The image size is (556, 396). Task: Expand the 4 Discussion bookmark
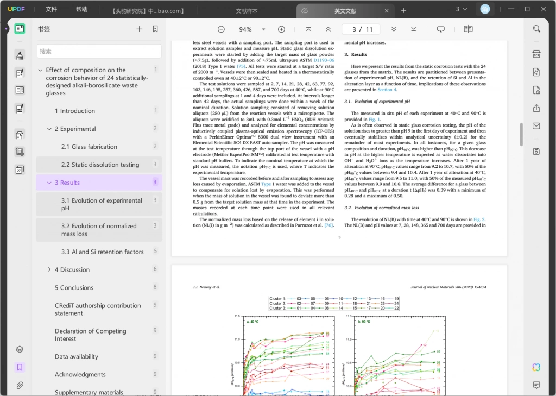49,269
